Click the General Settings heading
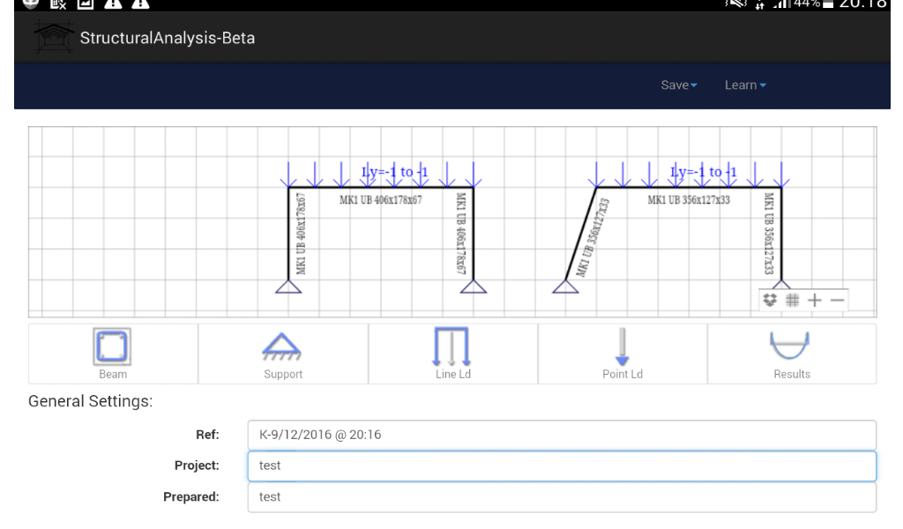The width and height of the screenshot is (903, 529). (x=91, y=401)
